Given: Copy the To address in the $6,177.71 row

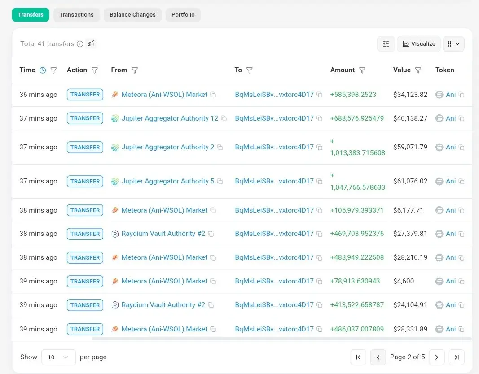Looking at the screenshot, I should 320,210.
